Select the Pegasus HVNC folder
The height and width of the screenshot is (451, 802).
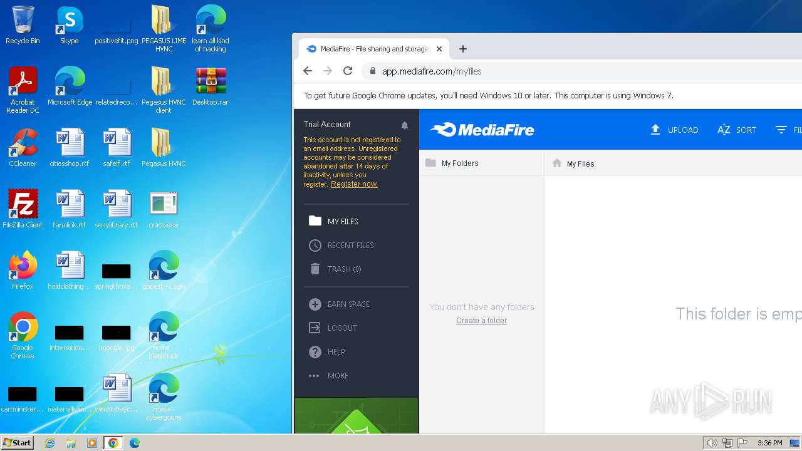(164, 148)
